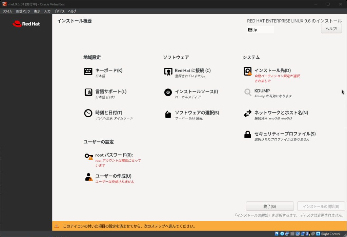Click the optical disc status bar indicator
This screenshot has height=237, width=347.
(x=282, y=234)
